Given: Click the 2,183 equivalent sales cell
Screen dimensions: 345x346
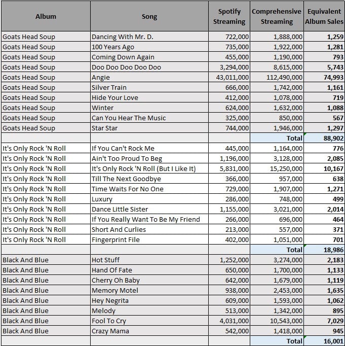Looking at the screenshot, I should pos(324,260).
